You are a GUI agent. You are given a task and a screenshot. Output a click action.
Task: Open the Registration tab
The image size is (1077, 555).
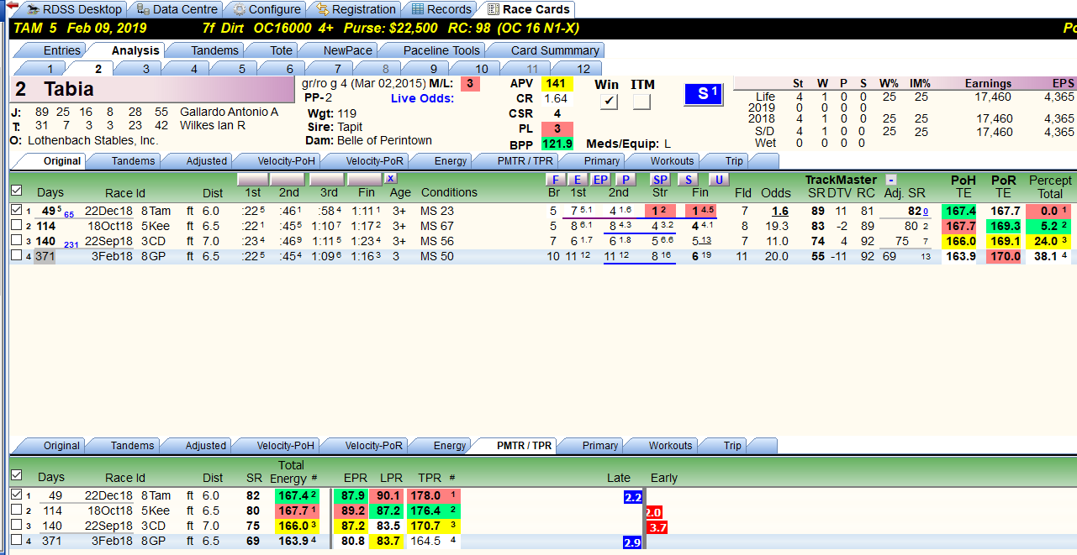pyautogui.click(x=354, y=9)
